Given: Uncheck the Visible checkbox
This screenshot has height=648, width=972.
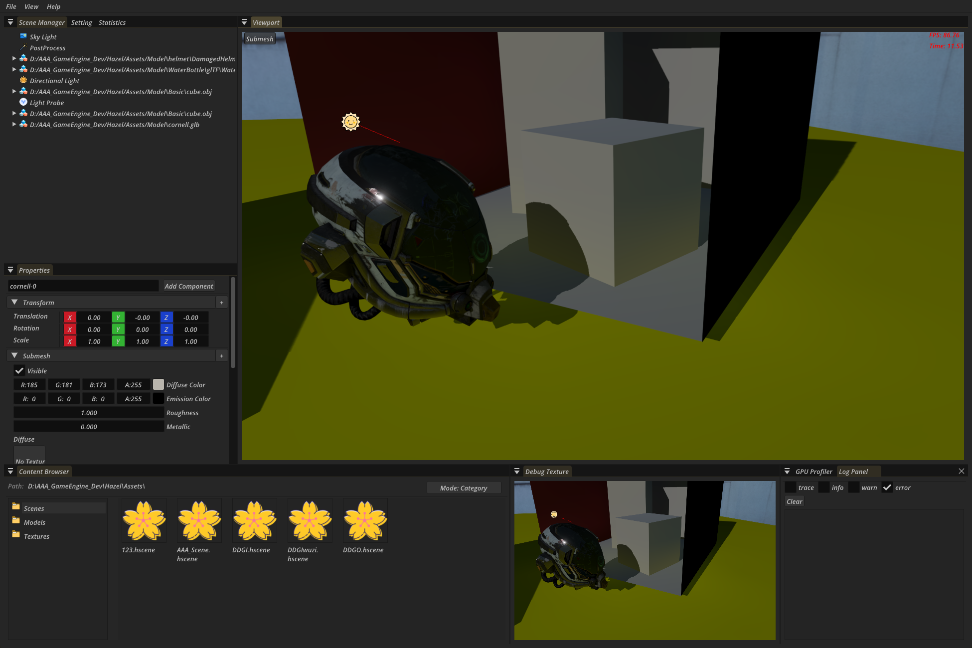Looking at the screenshot, I should coord(19,371).
